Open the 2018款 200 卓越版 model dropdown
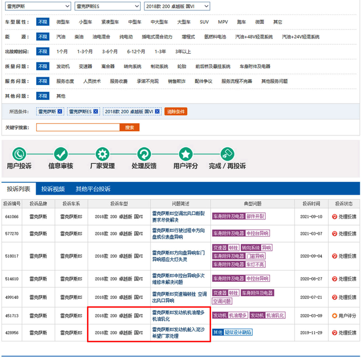 point(177,6)
